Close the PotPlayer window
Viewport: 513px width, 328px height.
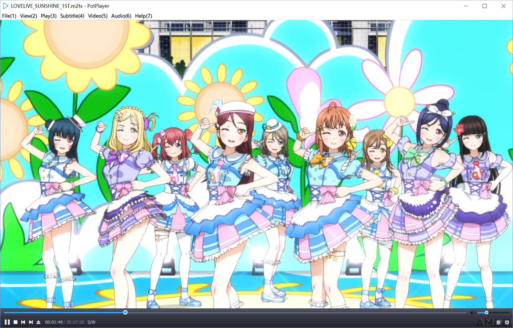[x=503, y=6]
